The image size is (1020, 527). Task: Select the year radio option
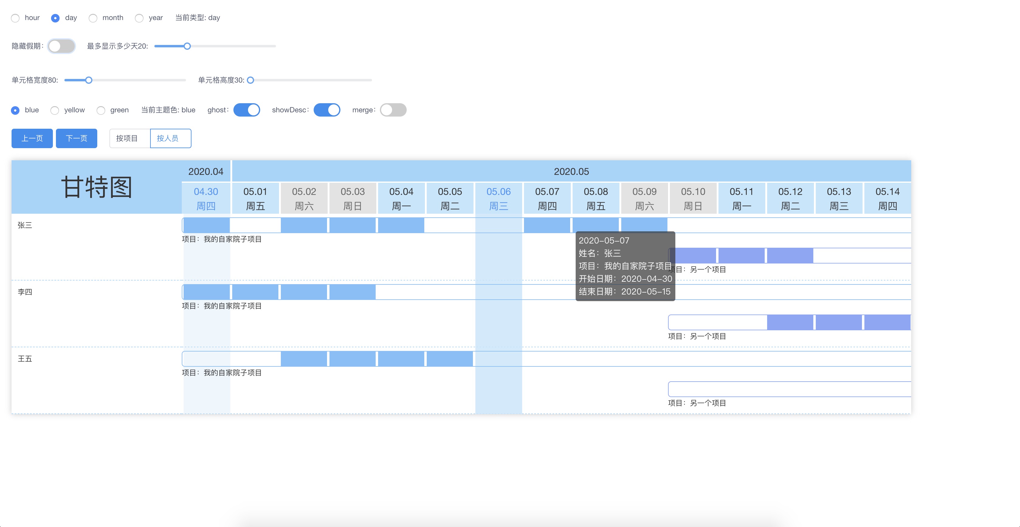(139, 18)
